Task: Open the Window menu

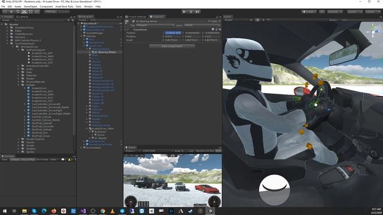Action: pyautogui.click(x=89, y=7)
